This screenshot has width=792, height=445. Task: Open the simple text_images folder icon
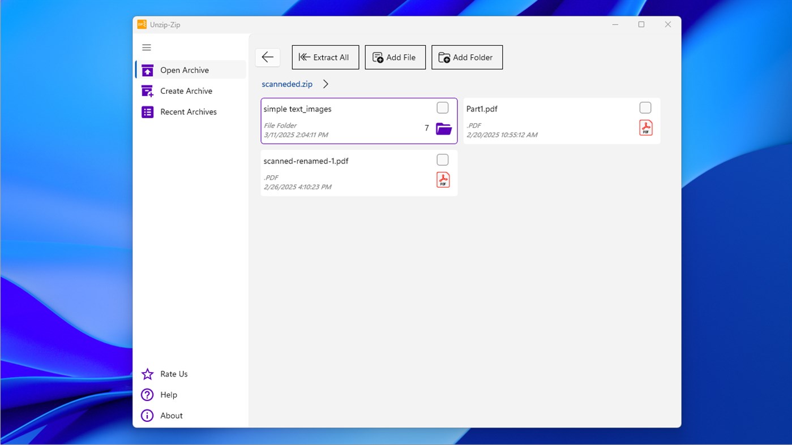[x=443, y=128]
